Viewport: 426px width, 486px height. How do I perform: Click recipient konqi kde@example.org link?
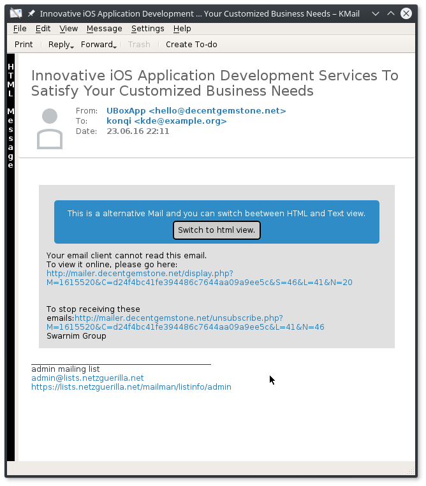166,121
